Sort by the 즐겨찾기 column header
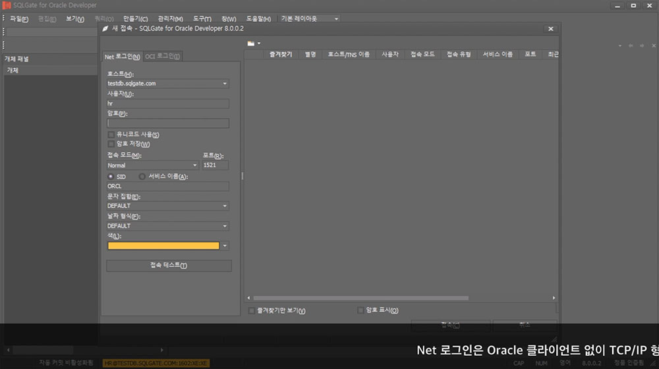 pos(280,54)
